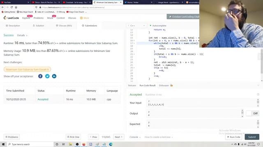
Task: Open Maximum Size Subarray Sum Equals k challenge
Action: point(27,69)
